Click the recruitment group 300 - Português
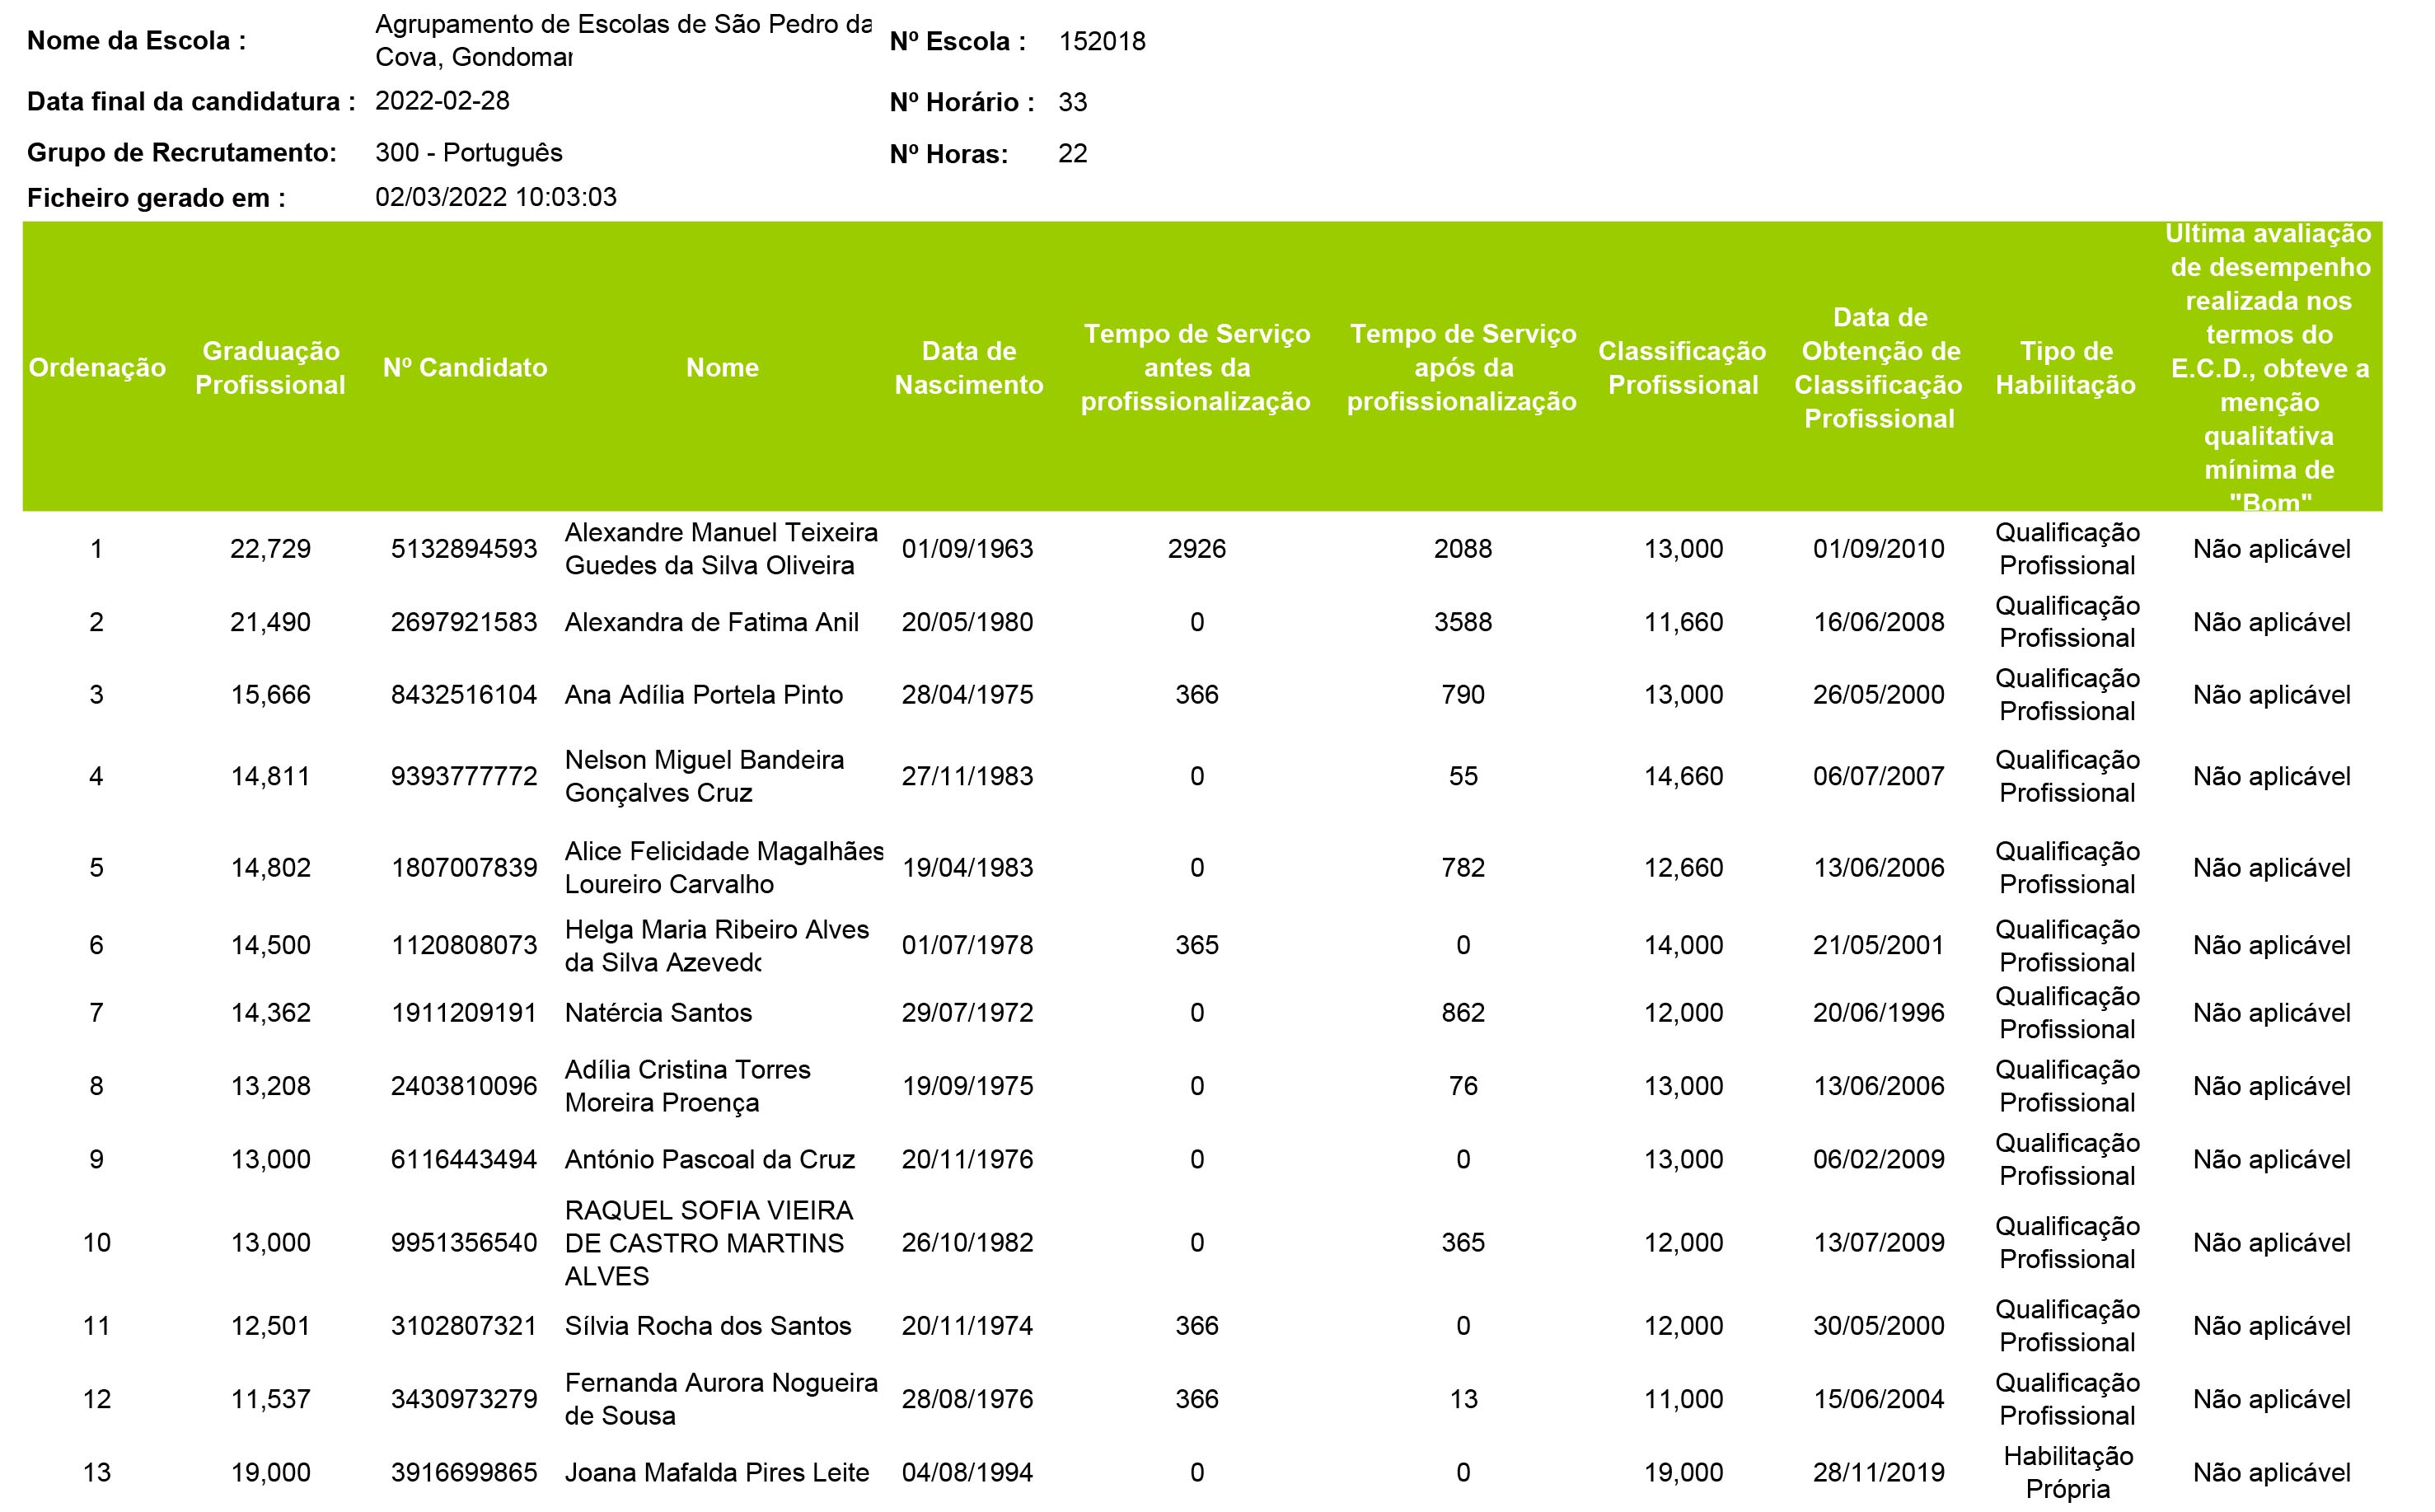This screenshot has width=2435, height=1512. pyautogui.click(x=468, y=153)
